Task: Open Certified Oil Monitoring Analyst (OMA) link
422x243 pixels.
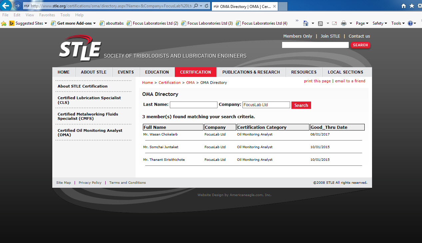Action: (x=90, y=132)
